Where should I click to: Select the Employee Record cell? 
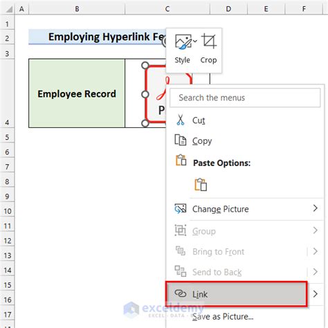77,93
